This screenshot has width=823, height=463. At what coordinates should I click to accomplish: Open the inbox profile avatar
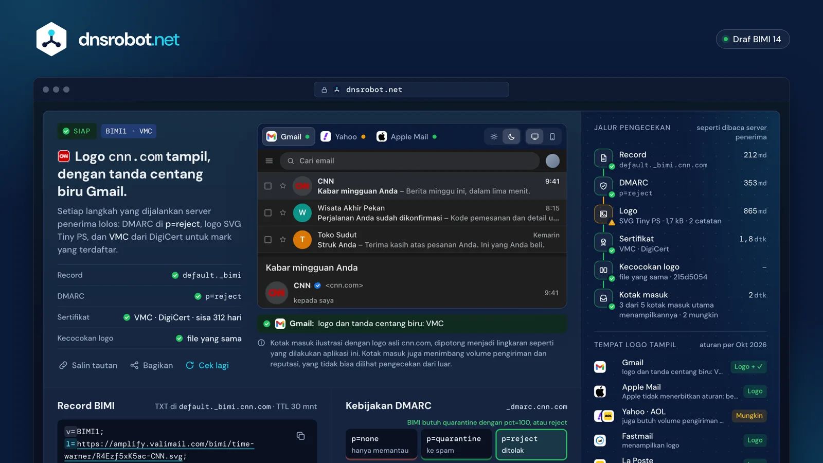coord(552,161)
